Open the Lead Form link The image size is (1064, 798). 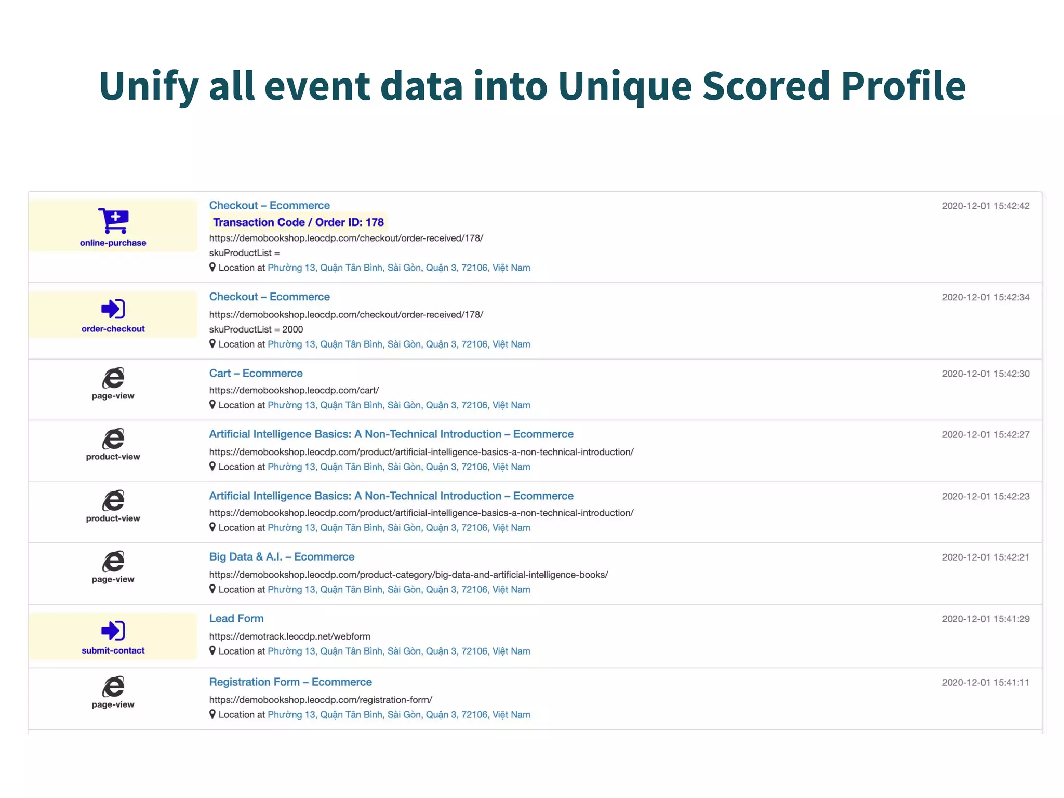[236, 618]
